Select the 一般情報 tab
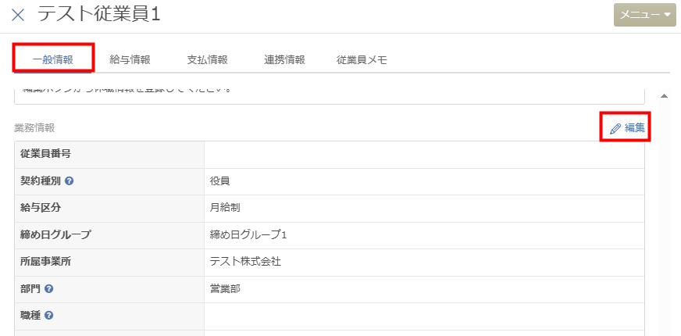The width and height of the screenshot is (681, 336). (x=53, y=60)
